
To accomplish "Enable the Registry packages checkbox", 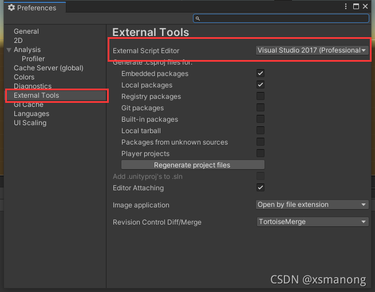I will (260, 96).
